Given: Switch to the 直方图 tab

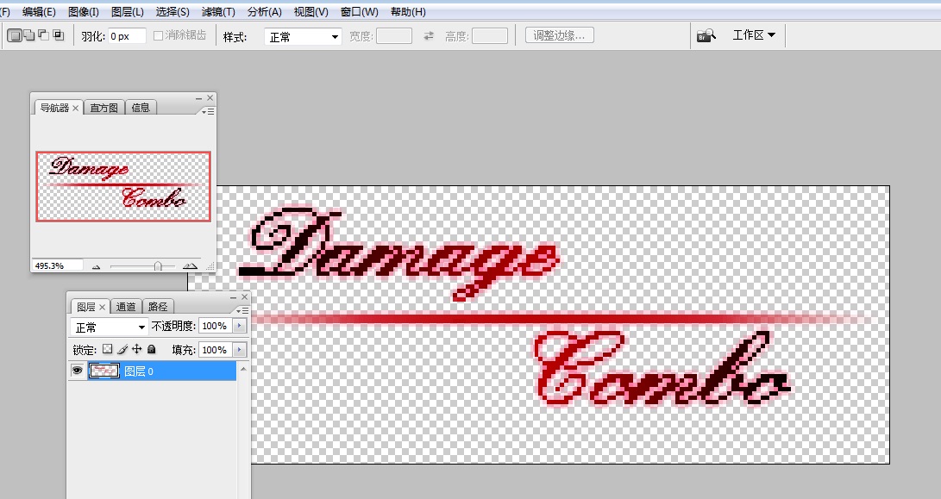Looking at the screenshot, I should click(104, 108).
